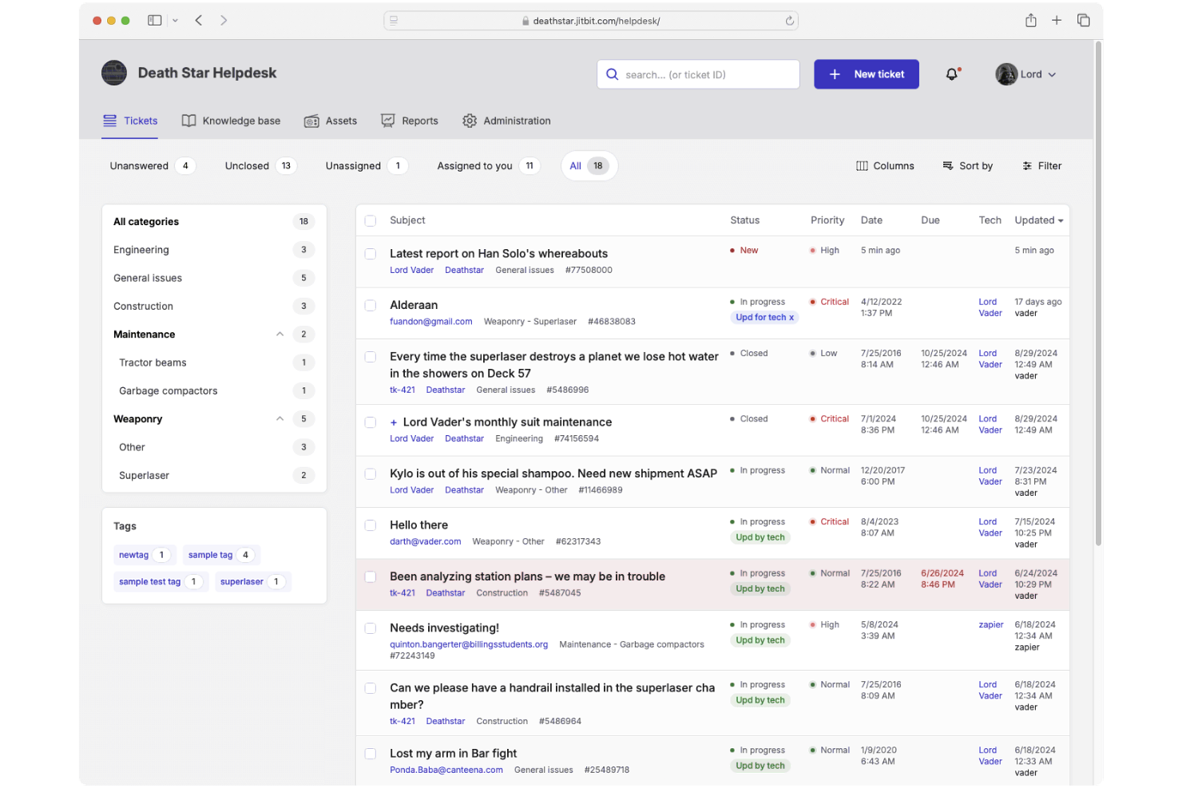Click the search magnifier icon
1182x788 pixels.
pos(612,73)
